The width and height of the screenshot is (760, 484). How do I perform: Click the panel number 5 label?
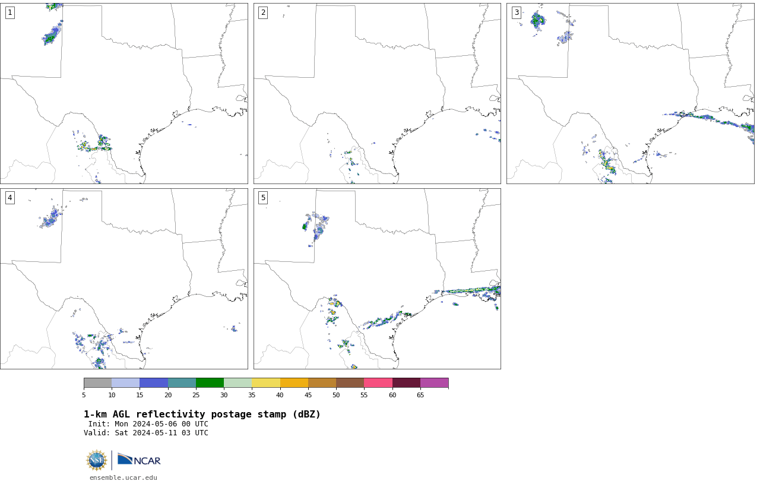click(x=263, y=198)
